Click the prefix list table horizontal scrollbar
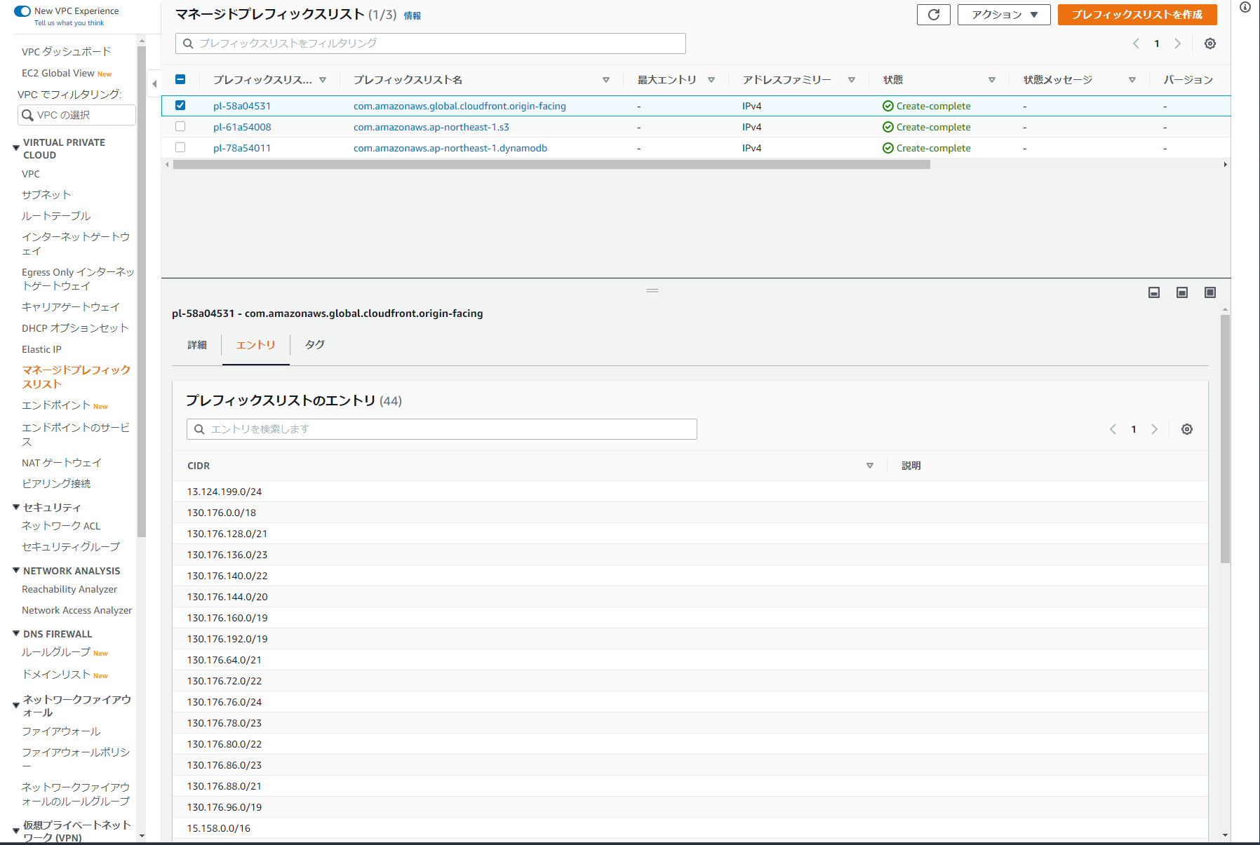 tap(551, 165)
